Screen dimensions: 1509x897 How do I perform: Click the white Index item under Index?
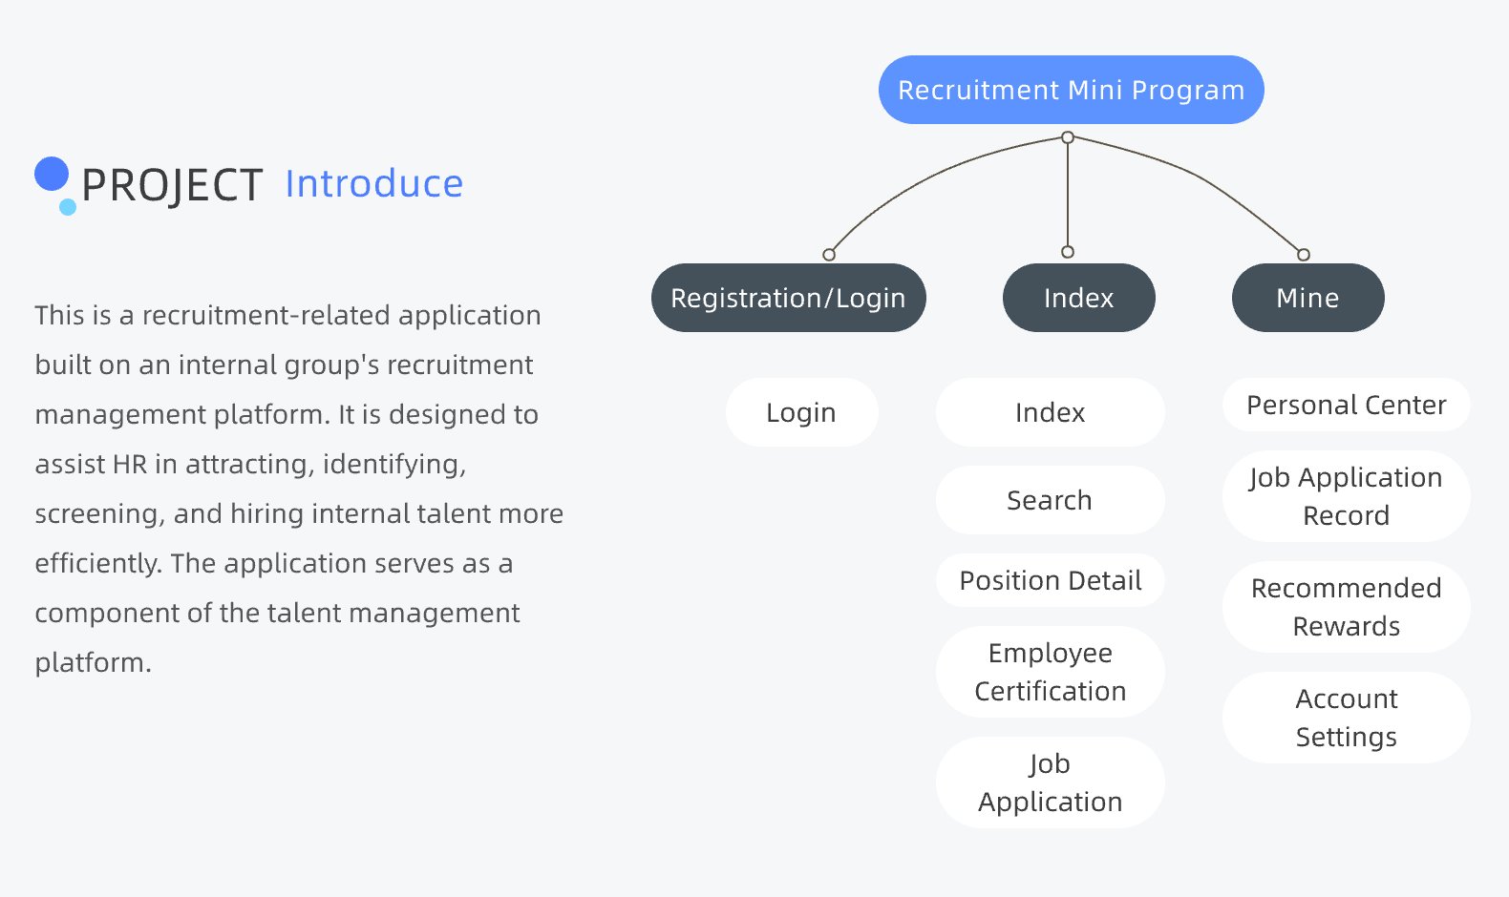pyautogui.click(x=1050, y=412)
